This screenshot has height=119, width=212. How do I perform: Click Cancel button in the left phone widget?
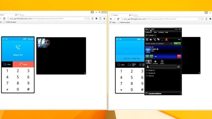coord(23,64)
